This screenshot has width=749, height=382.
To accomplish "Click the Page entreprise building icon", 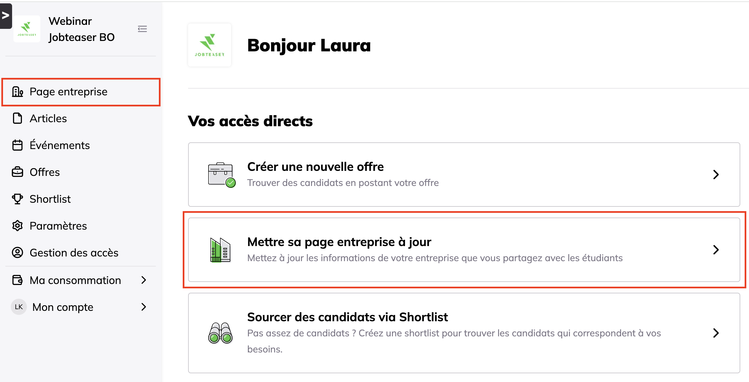I will (17, 92).
